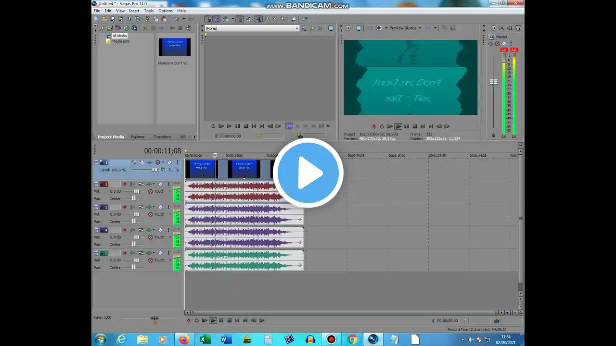Toggle Solo on audio track 5
Screen dimensions: 616x346
(x=168, y=253)
